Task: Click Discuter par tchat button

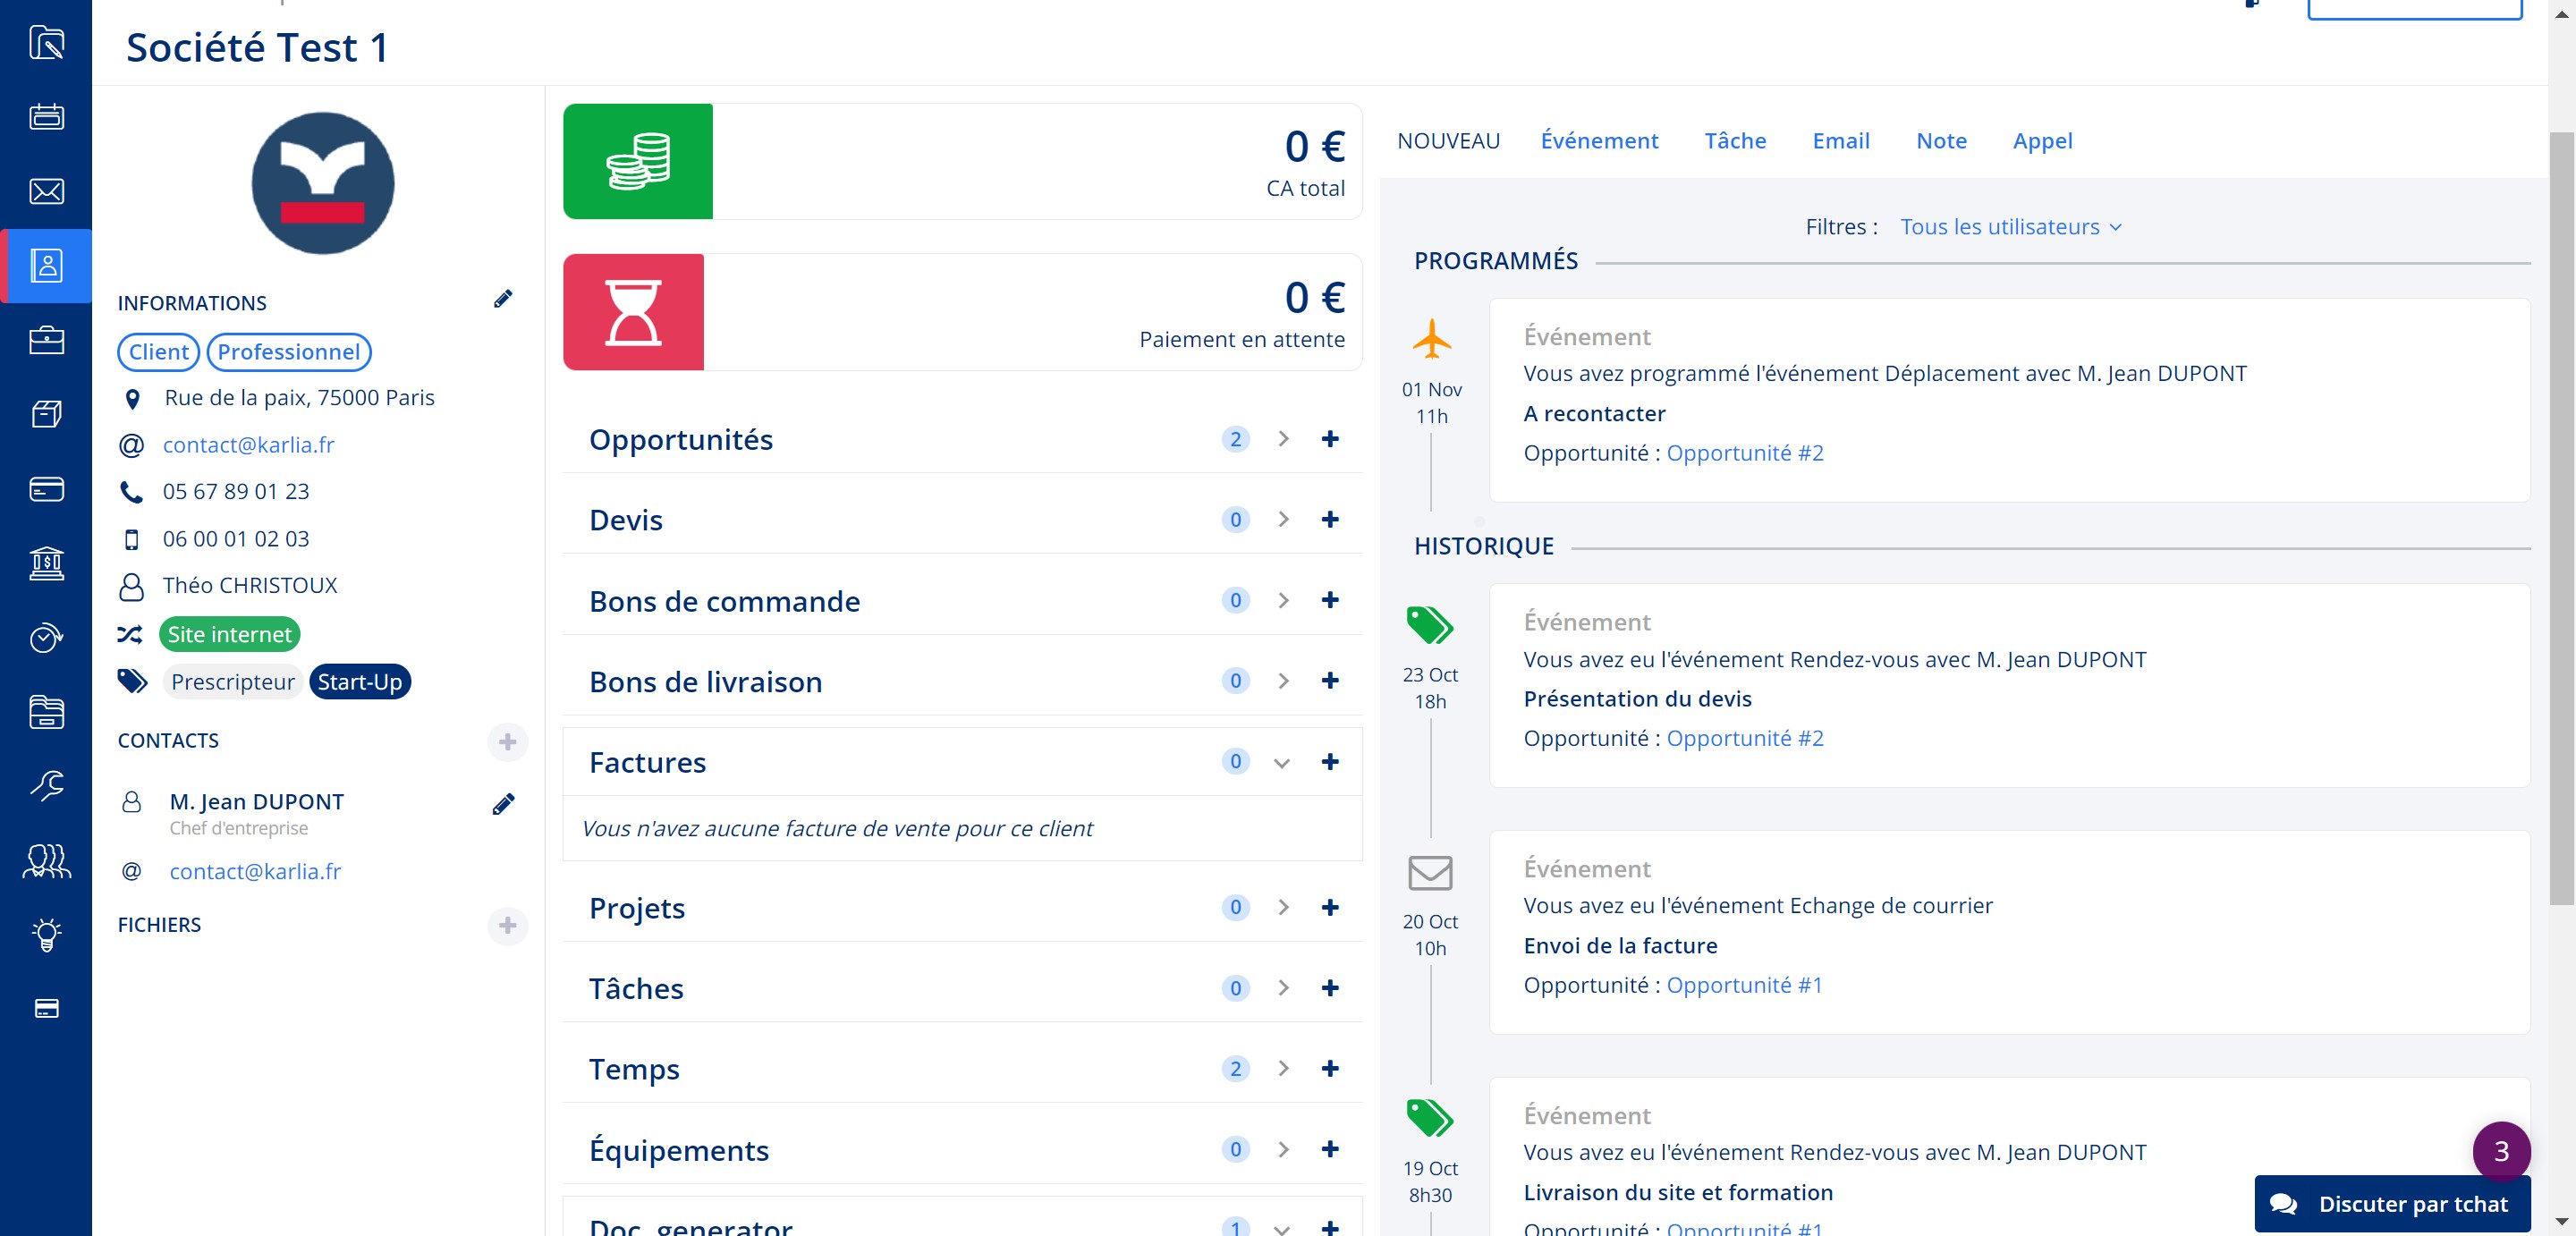Action: (2392, 1204)
